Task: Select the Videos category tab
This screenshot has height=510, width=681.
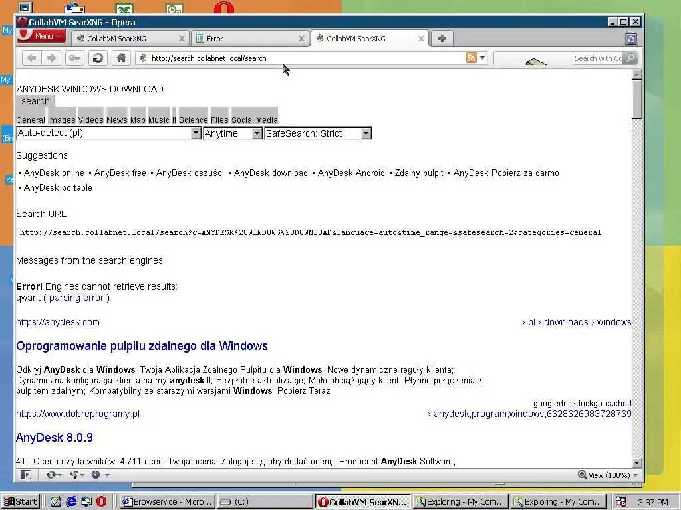Action: (x=90, y=120)
